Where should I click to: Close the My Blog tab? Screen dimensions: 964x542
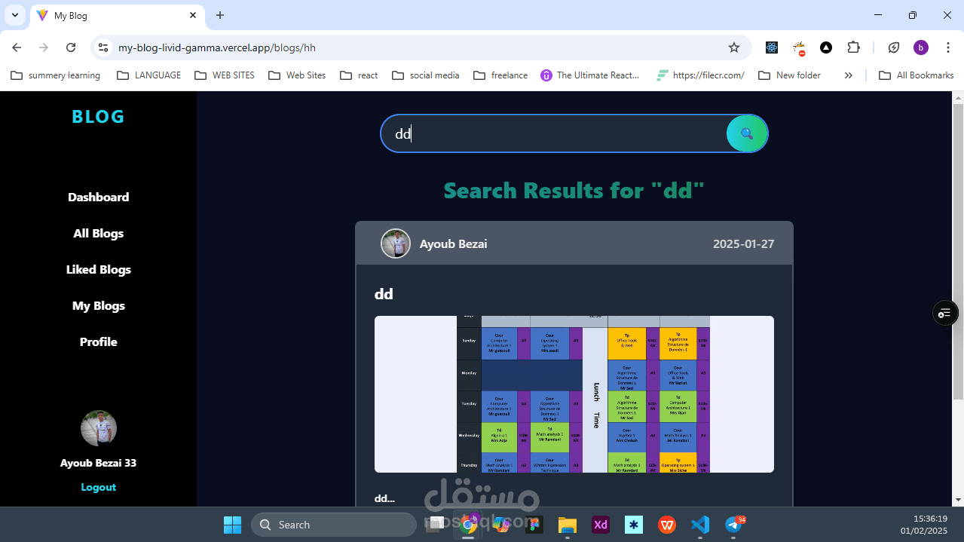pyautogui.click(x=194, y=15)
